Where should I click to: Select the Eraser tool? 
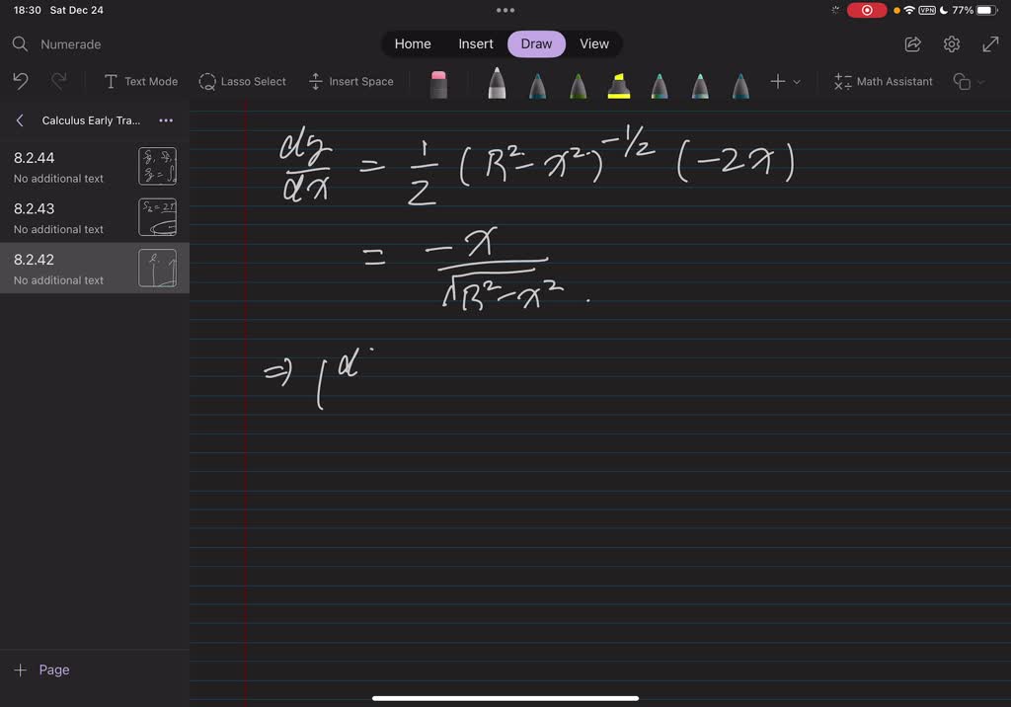tap(437, 82)
